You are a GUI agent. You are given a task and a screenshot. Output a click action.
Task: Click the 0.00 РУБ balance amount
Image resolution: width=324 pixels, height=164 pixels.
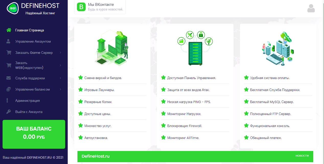34,137
